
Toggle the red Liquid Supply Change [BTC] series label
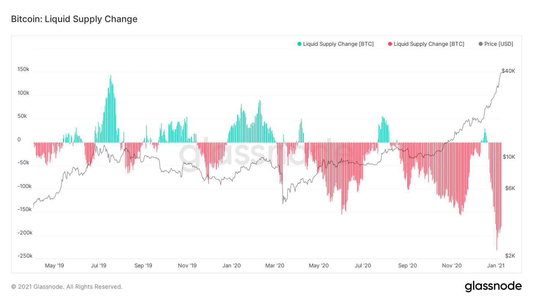429,44
